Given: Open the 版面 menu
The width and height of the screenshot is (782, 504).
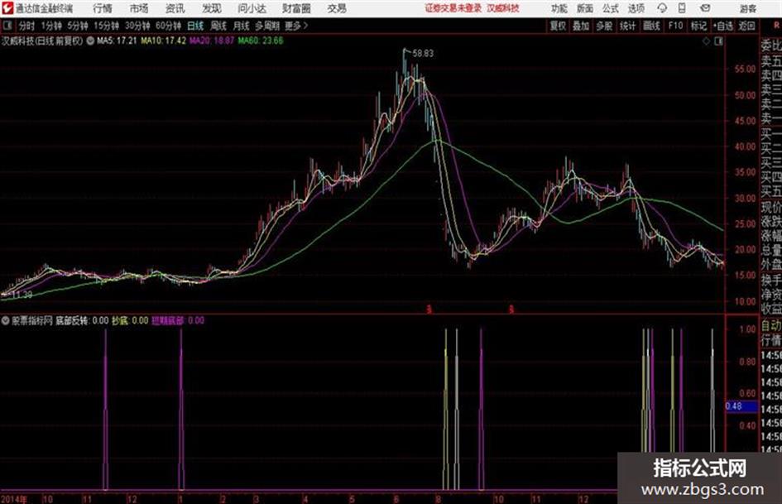Looking at the screenshot, I should [x=584, y=8].
